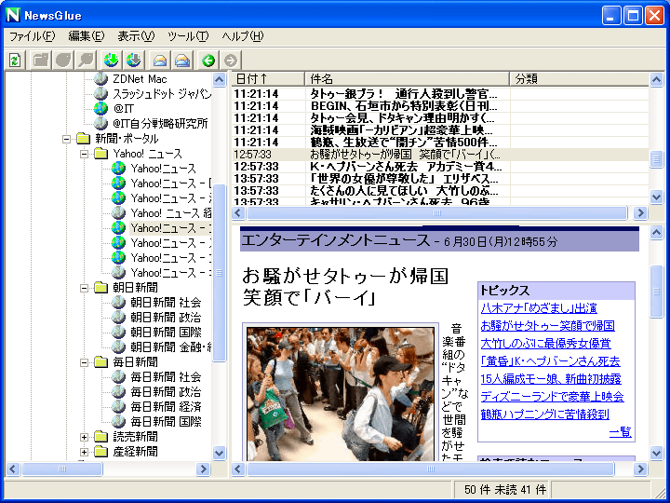The height and width of the screenshot is (503, 670).
Task: Click the NewsGlue app icon in title bar
Action: (13, 16)
